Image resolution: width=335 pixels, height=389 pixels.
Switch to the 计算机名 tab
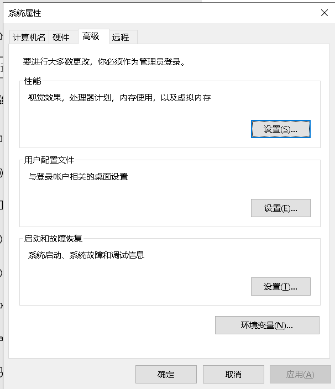coord(29,37)
